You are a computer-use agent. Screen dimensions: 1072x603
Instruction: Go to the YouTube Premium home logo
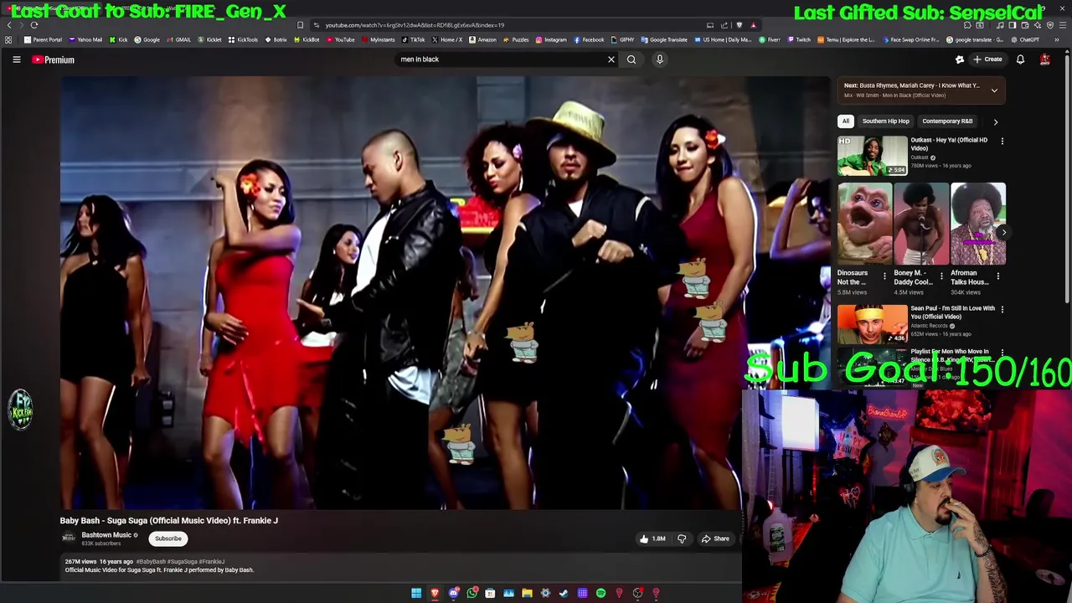point(54,59)
